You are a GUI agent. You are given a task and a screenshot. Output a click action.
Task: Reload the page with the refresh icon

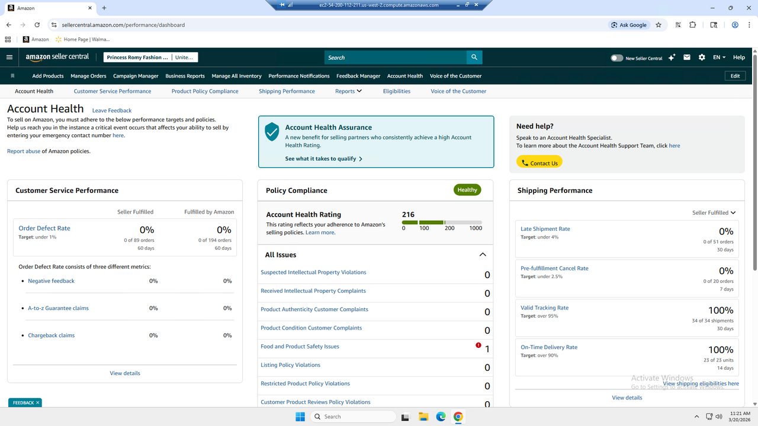pyautogui.click(x=37, y=25)
